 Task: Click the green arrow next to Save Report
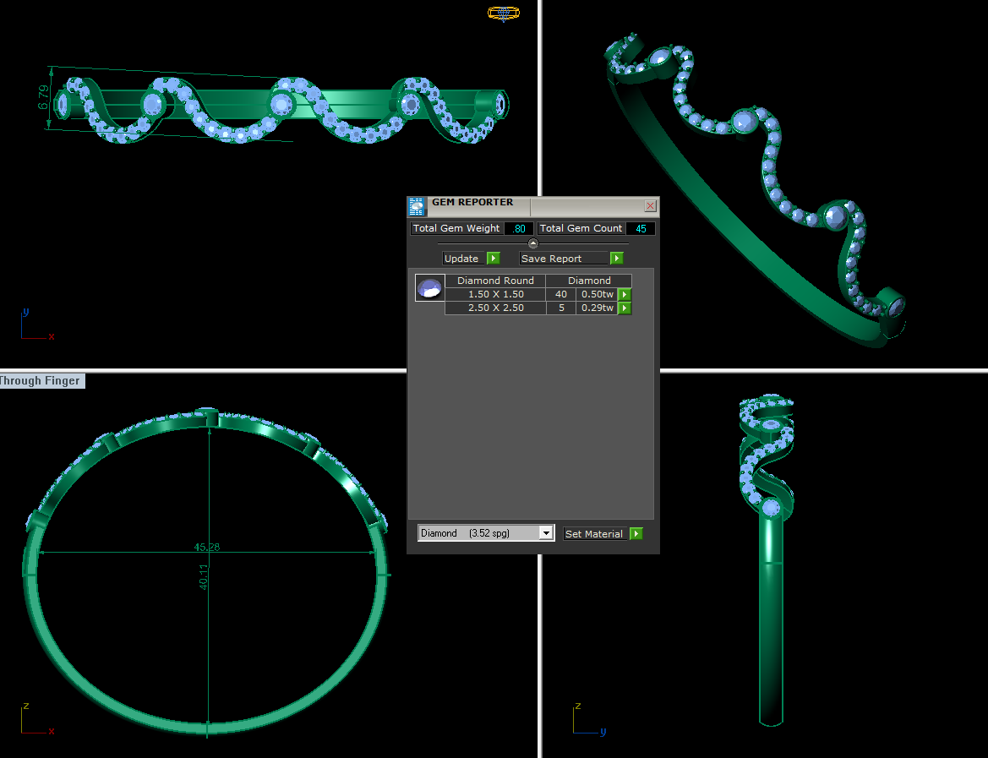(617, 259)
